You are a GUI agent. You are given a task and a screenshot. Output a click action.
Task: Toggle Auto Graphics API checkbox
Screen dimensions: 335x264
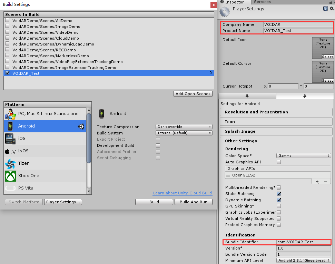pos(279,162)
